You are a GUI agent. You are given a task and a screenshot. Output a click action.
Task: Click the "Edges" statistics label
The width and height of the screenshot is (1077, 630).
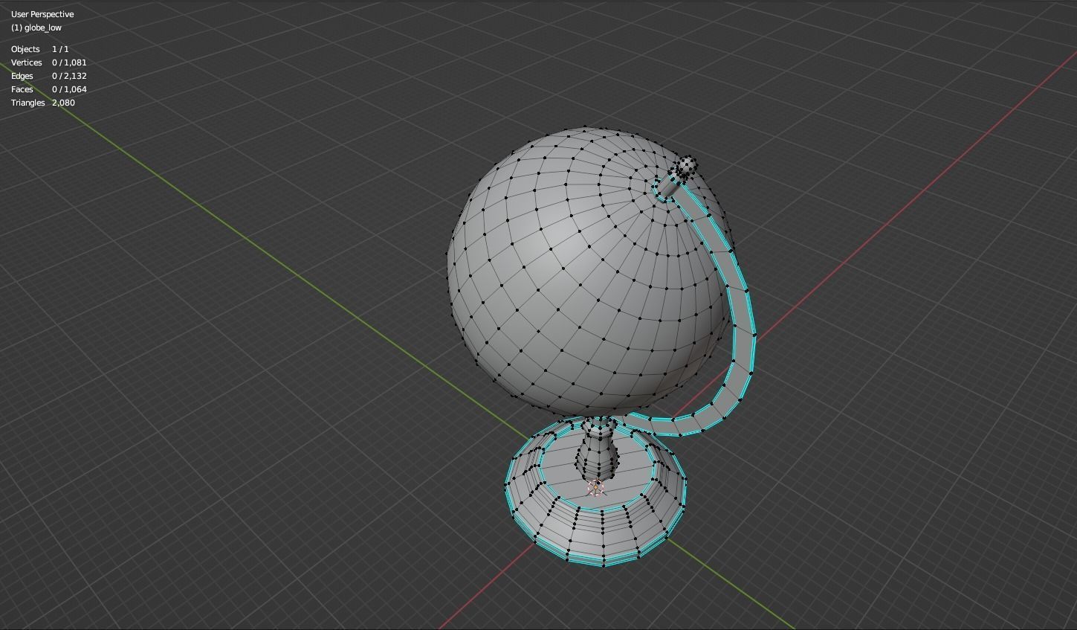point(22,76)
